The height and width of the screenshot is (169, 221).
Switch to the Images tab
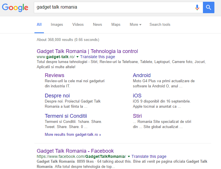tap(57, 24)
